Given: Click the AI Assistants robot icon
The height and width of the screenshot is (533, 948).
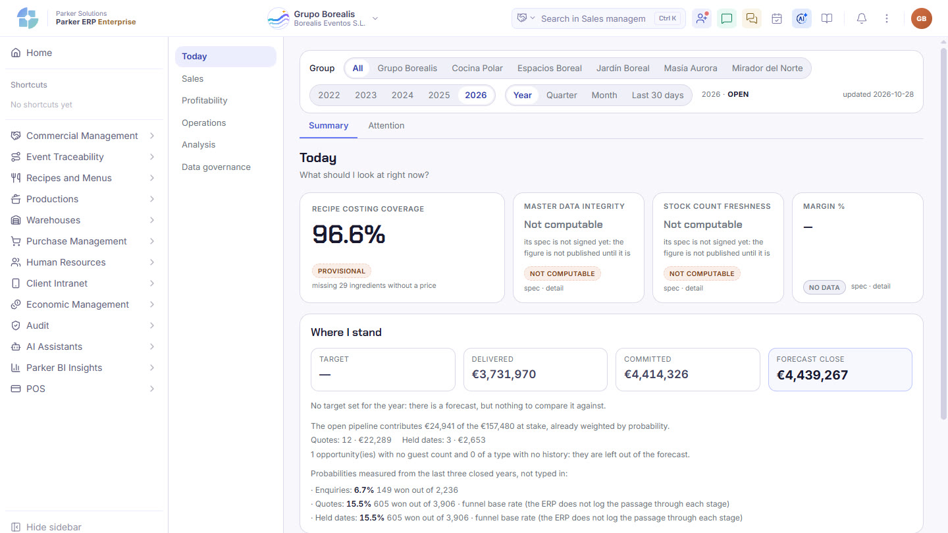Looking at the screenshot, I should (x=16, y=347).
